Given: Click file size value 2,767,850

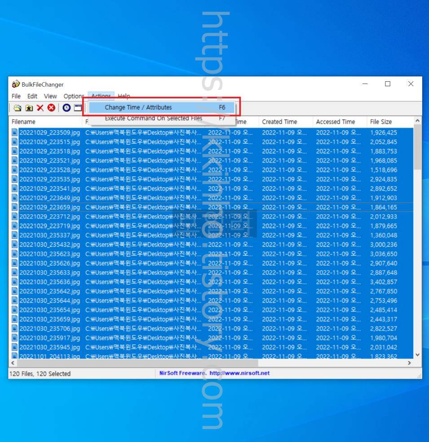Looking at the screenshot, I should click(383, 291).
